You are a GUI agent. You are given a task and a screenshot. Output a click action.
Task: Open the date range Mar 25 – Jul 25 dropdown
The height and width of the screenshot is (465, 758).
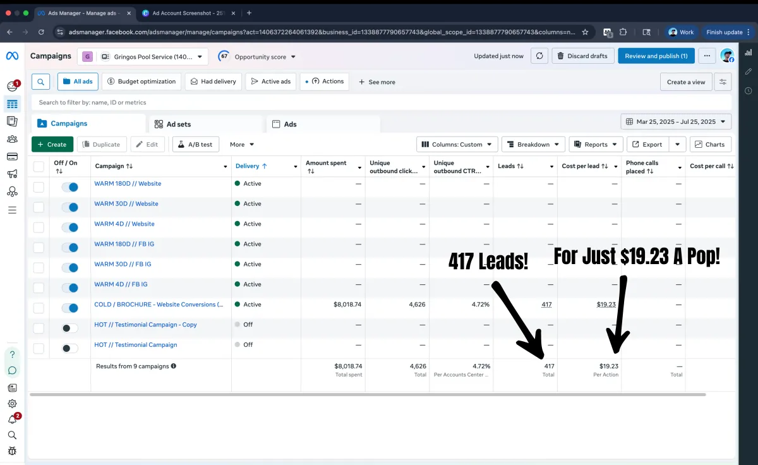(x=676, y=122)
